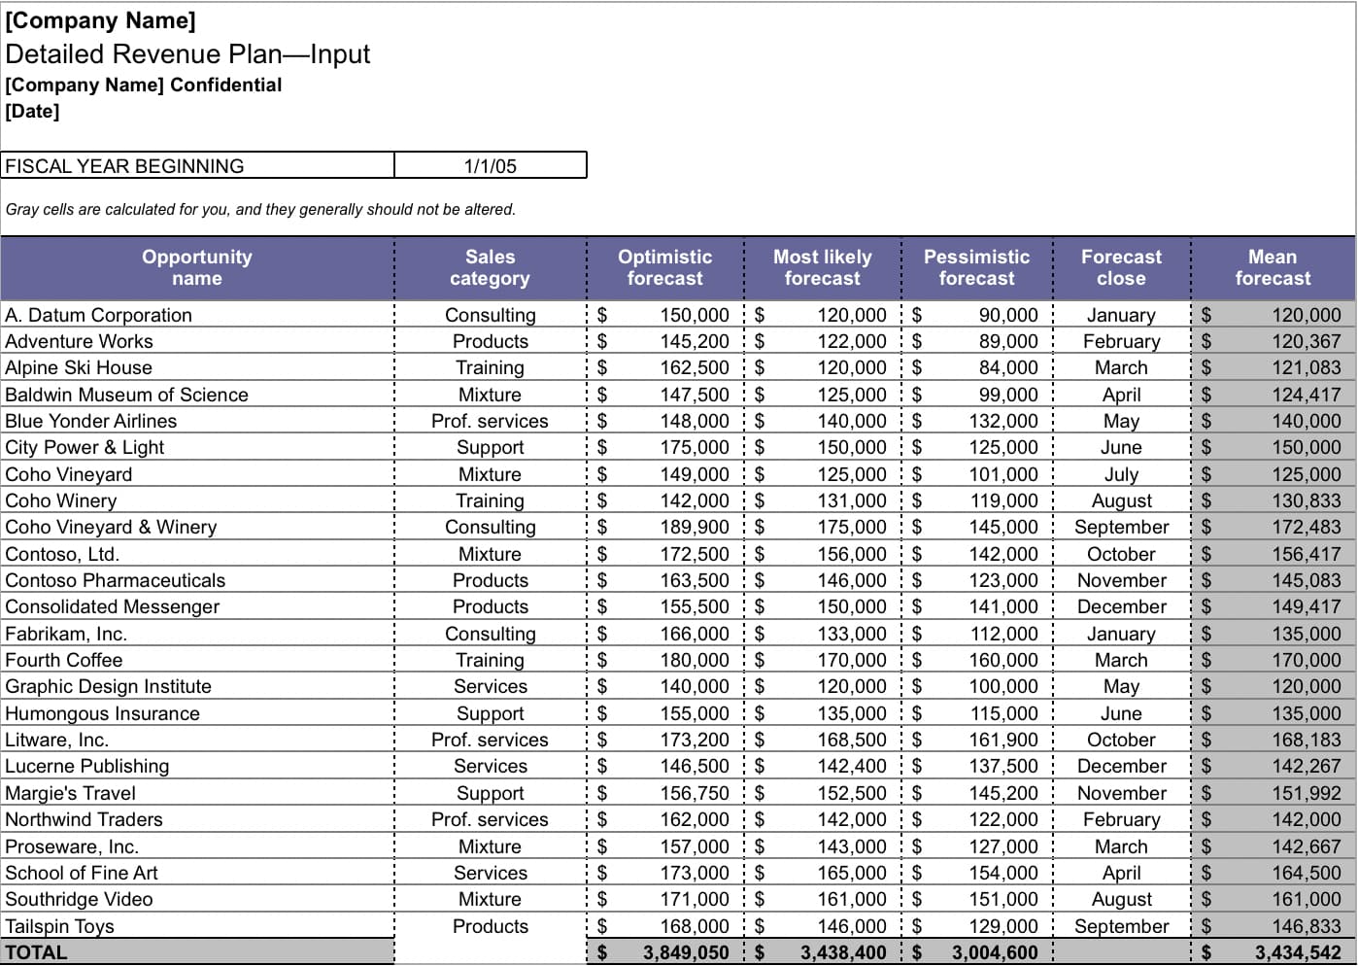Click the Forecast close column header

[1121, 268]
